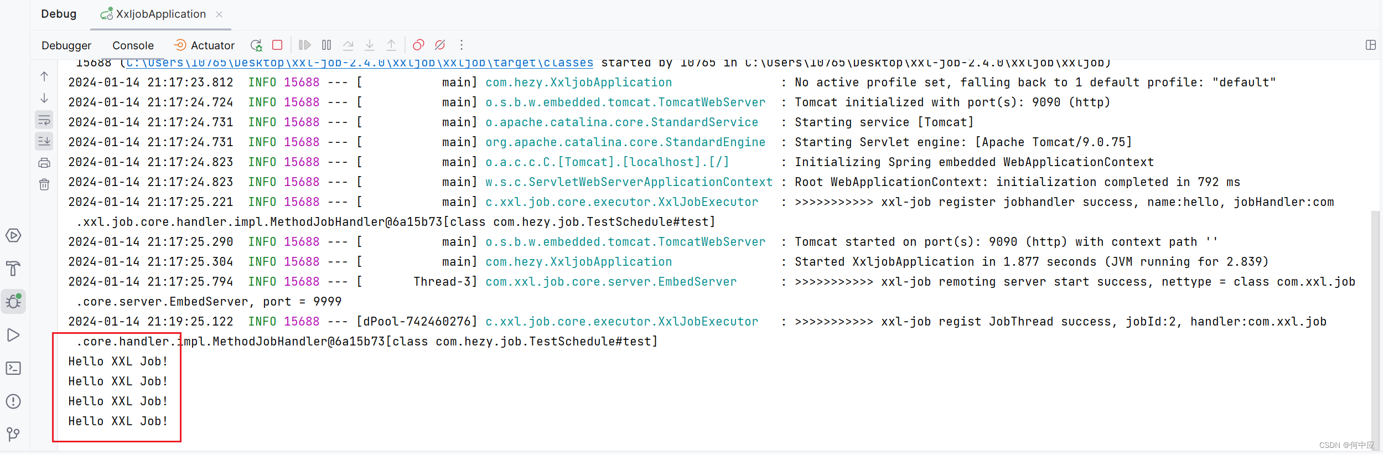Viewport: 1383px width, 454px height.
Task: Click 'Started XxljobApplication in 1.877 seconds' text
Action: 945,262
